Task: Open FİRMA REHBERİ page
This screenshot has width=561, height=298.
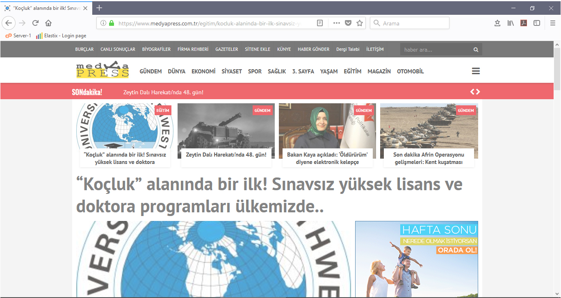Action: click(193, 49)
